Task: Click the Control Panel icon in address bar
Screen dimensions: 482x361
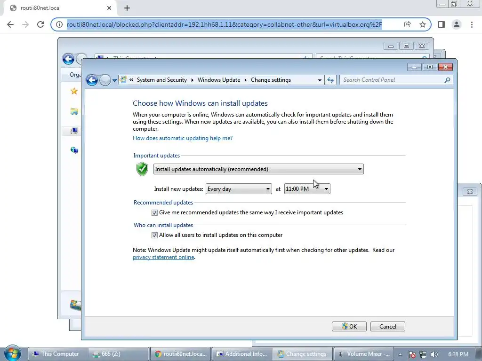Action: 124,80
